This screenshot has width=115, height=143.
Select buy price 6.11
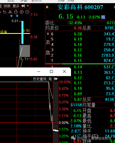coord(78,83)
